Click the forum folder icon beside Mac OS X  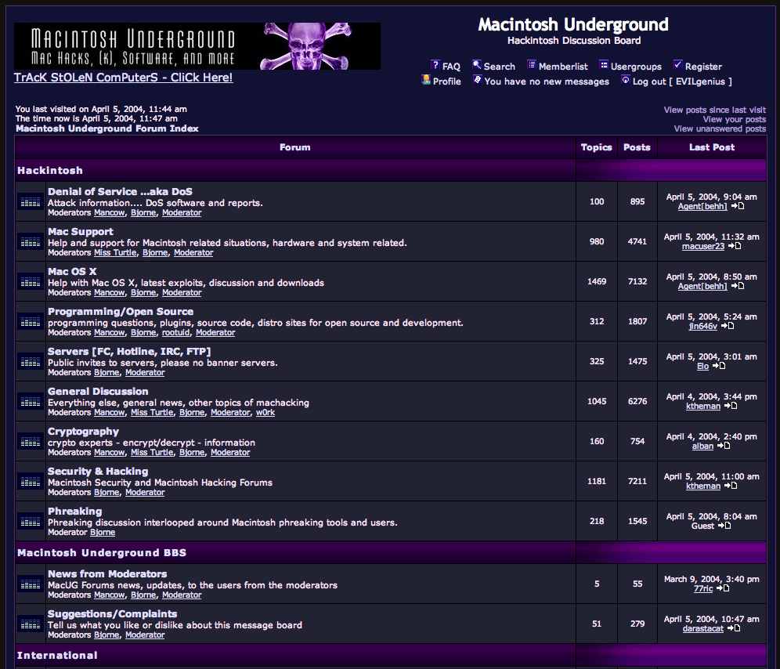coord(31,282)
